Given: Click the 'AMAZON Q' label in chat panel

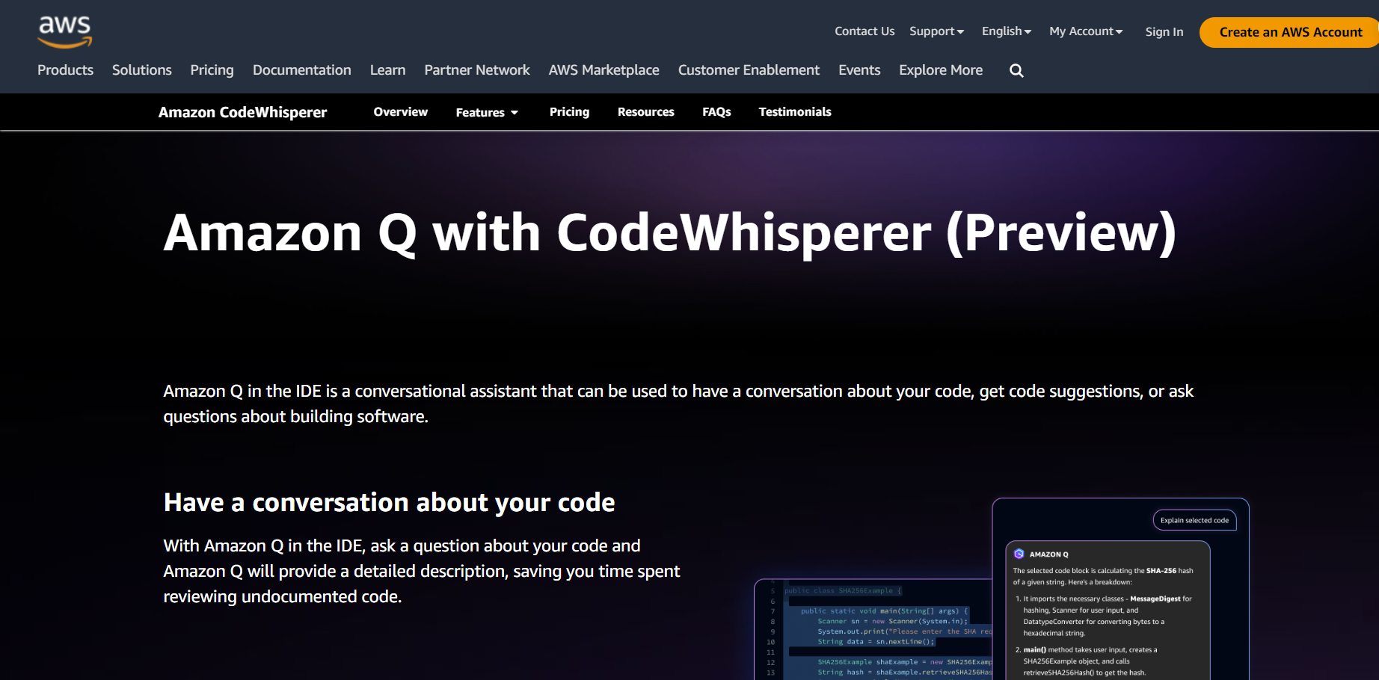Looking at the screenshot, I should (1049, 554).
